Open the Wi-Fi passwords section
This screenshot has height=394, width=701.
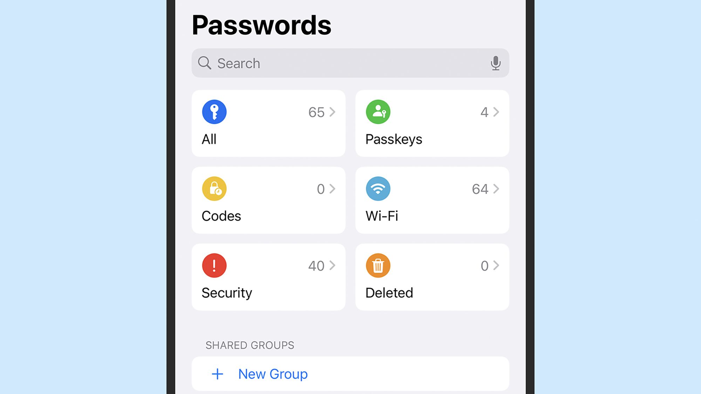[432, 200]
